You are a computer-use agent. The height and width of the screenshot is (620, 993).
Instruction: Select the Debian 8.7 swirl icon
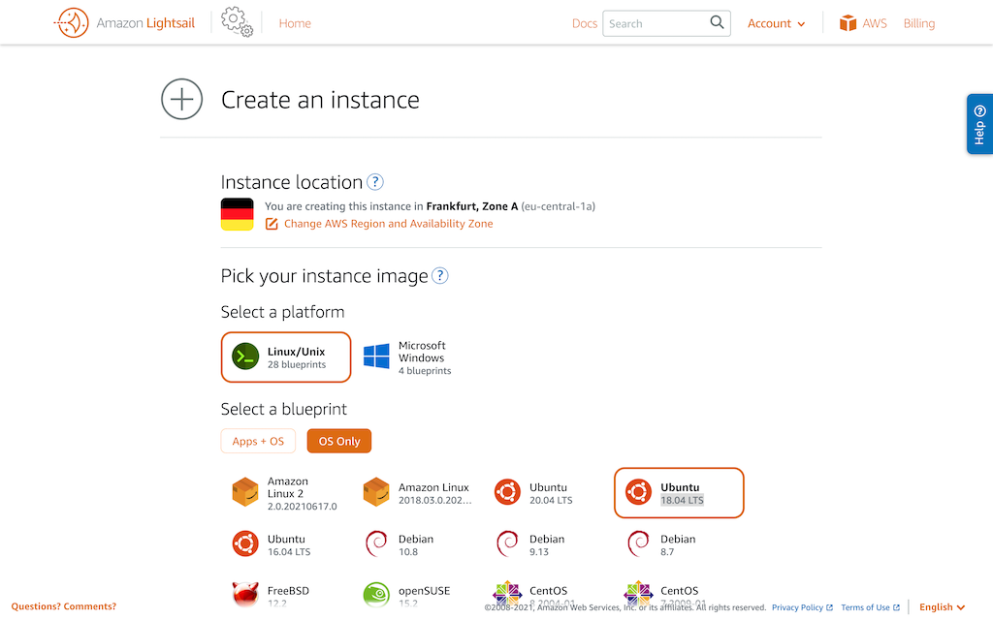coord(638,543)
